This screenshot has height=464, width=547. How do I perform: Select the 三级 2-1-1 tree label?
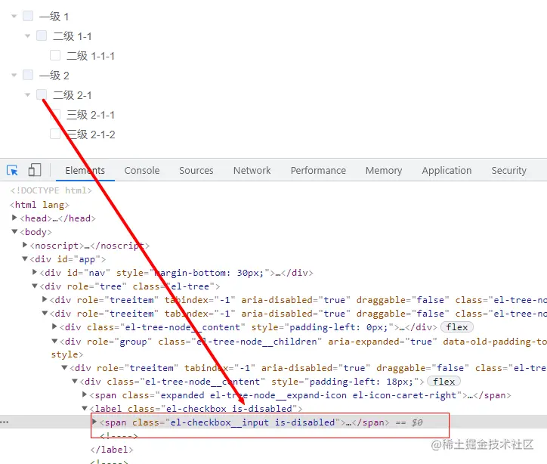point(91,114)
